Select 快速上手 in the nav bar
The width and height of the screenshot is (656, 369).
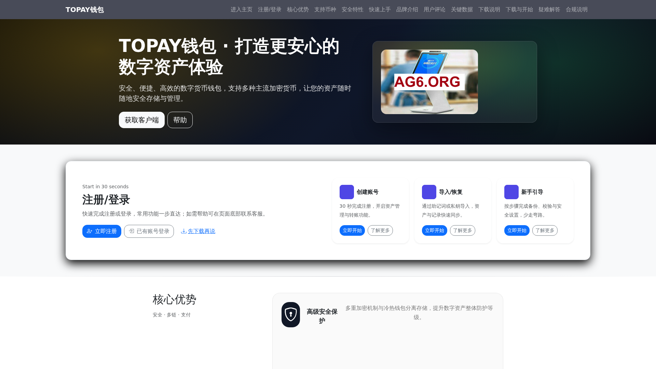pyautogui.click(x=380, y=10)
